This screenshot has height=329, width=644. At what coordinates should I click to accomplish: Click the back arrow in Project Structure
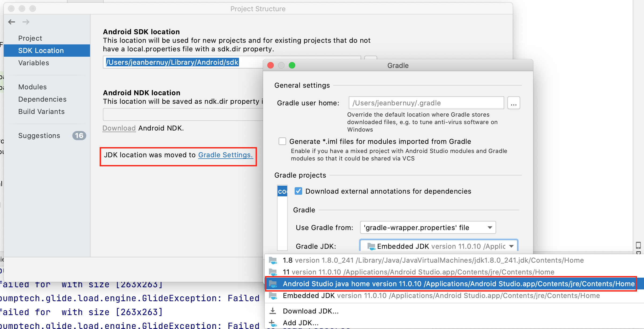[x=12, y=22]
